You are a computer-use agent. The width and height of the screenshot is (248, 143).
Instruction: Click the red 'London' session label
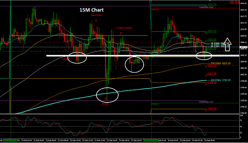(66, 59)
